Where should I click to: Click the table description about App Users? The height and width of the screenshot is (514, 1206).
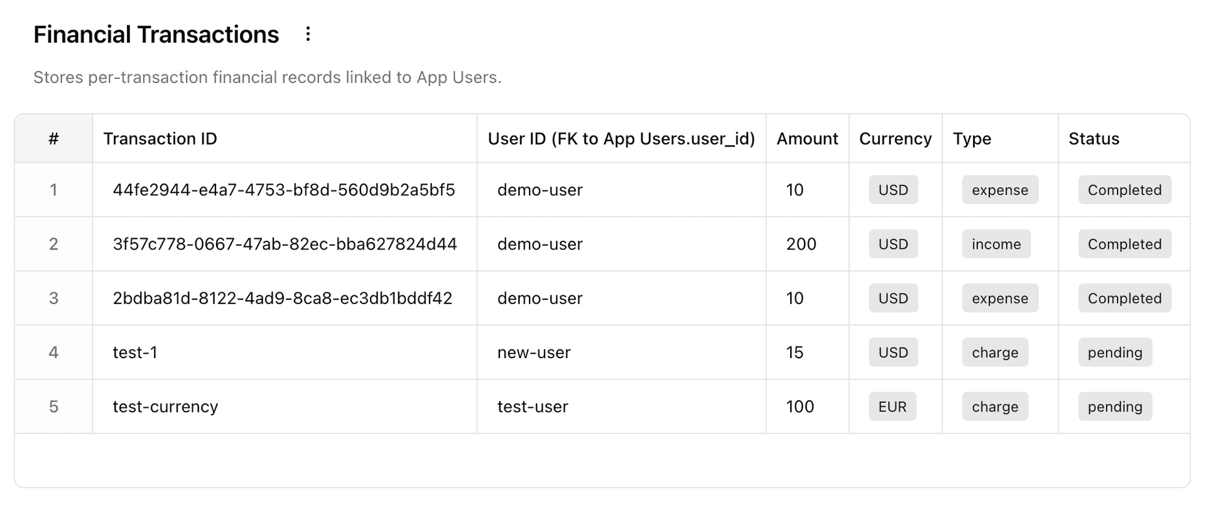click(x=268, y=77)
